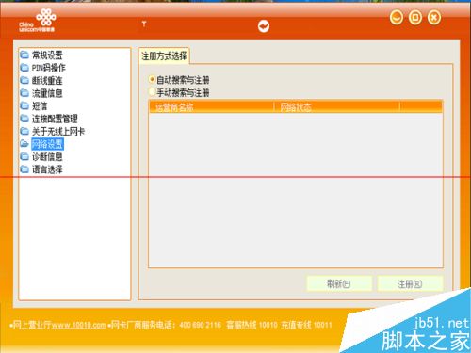Screen dimensions: 471x353
Task: Click the round white icon in header
Action: tap(264, 26)
